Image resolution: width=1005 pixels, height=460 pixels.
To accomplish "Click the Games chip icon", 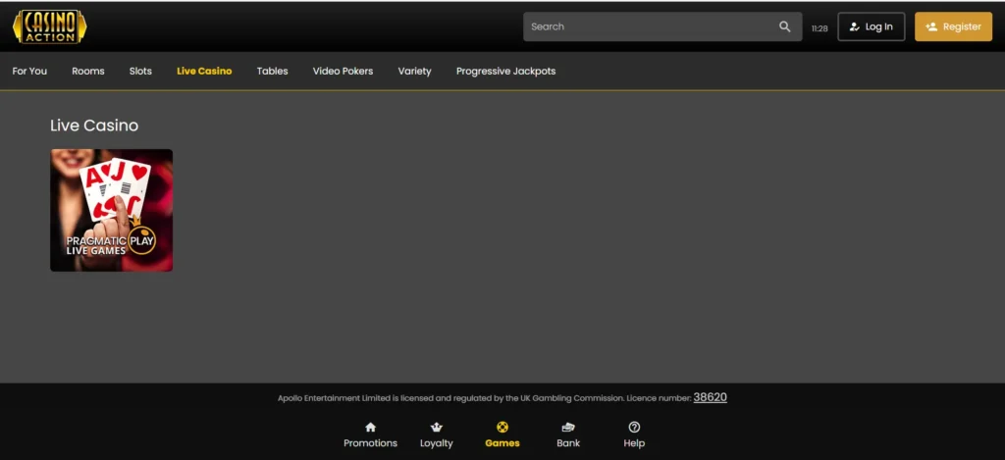I will [x=502, y=428].
